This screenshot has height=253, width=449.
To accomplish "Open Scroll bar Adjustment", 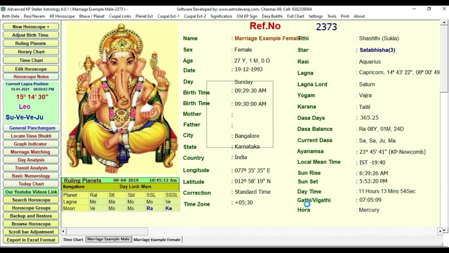I will (31, 232).
